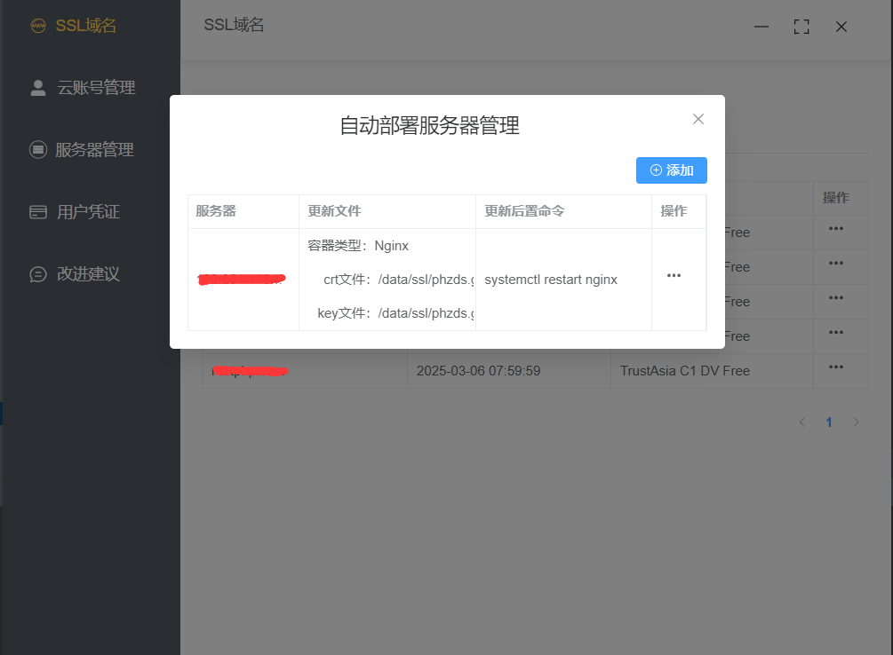The height and width of the screenshot is (655, 893).
Task: Click the person icon beside 云账号管理
Action: [x=38, y=88]
